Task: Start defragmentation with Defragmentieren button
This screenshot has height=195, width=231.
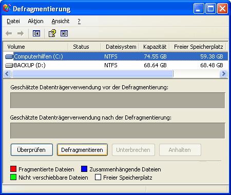Action: click(x=82, y=150)
